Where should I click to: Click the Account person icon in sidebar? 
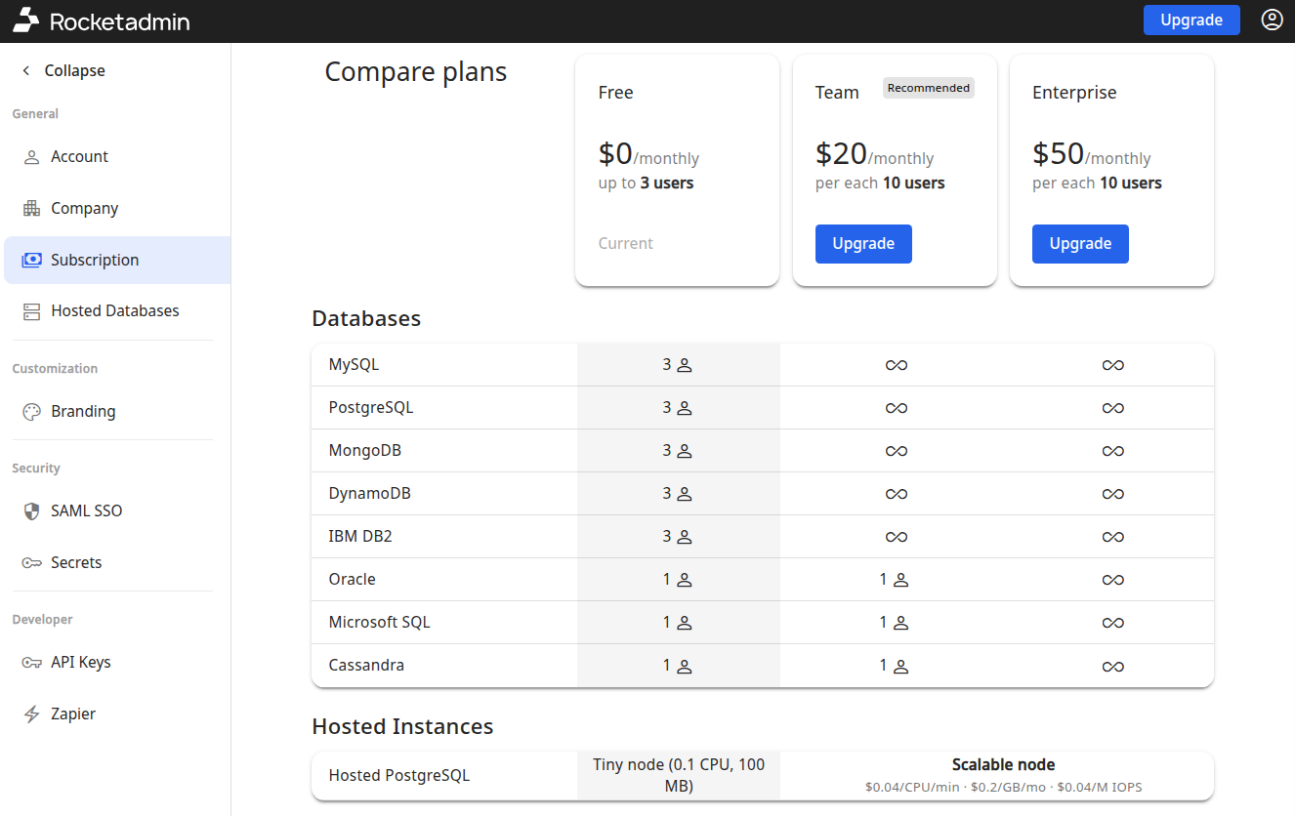coord(32,157)
